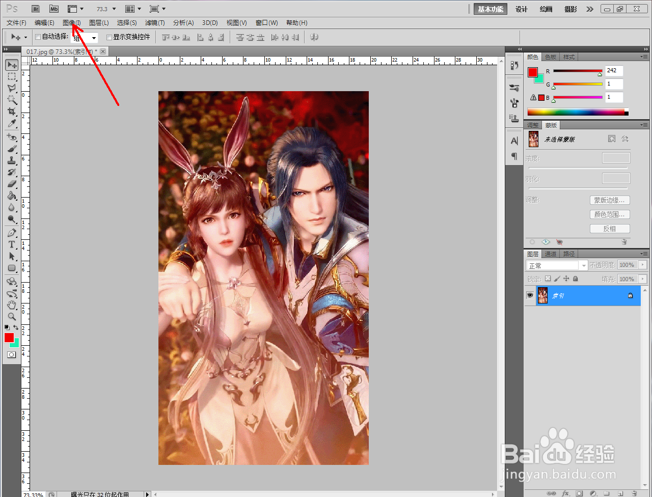Click the 蒙版边缘... button
The width and height of the screenshot is (652, 497).
point(610,200)
